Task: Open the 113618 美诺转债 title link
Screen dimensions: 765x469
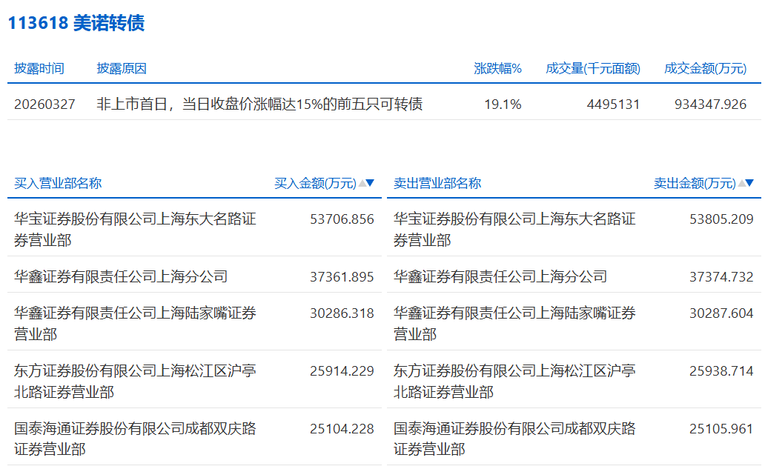Action: tap(76, 23)
